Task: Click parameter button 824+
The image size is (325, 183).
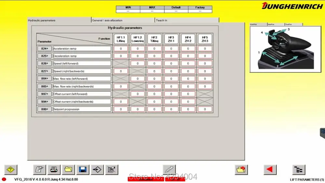Action: click(45, 48)
